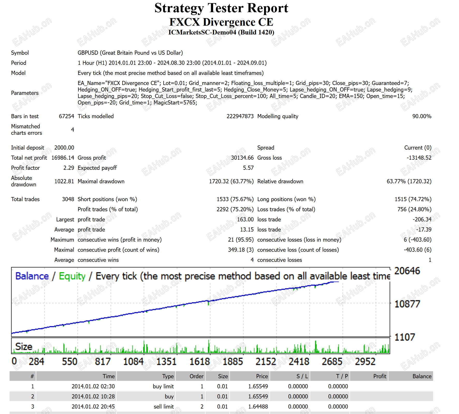Select consecutive losses value 6 (-403.60)
The height and width of the screenshot is (414, 459).
(x=418, y=240)
